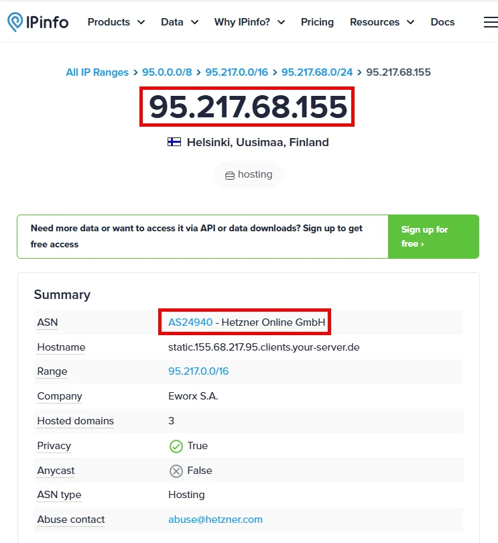Click the Range label
Screen dimensions: 498x543
[52, 371]
